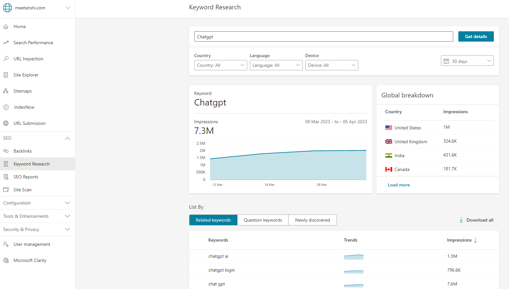
Task: Click the Site Scan icon
Action: (6, 190)
